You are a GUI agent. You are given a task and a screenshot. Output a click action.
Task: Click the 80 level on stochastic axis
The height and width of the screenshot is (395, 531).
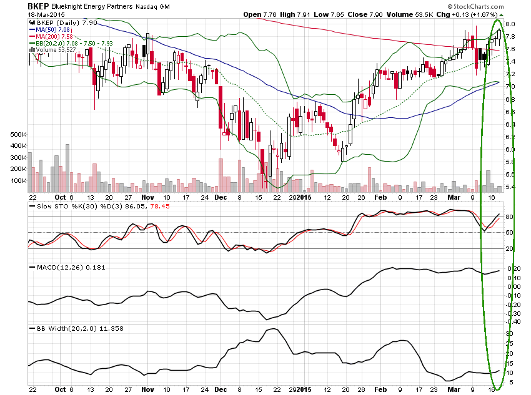click(x=509, y=217)
